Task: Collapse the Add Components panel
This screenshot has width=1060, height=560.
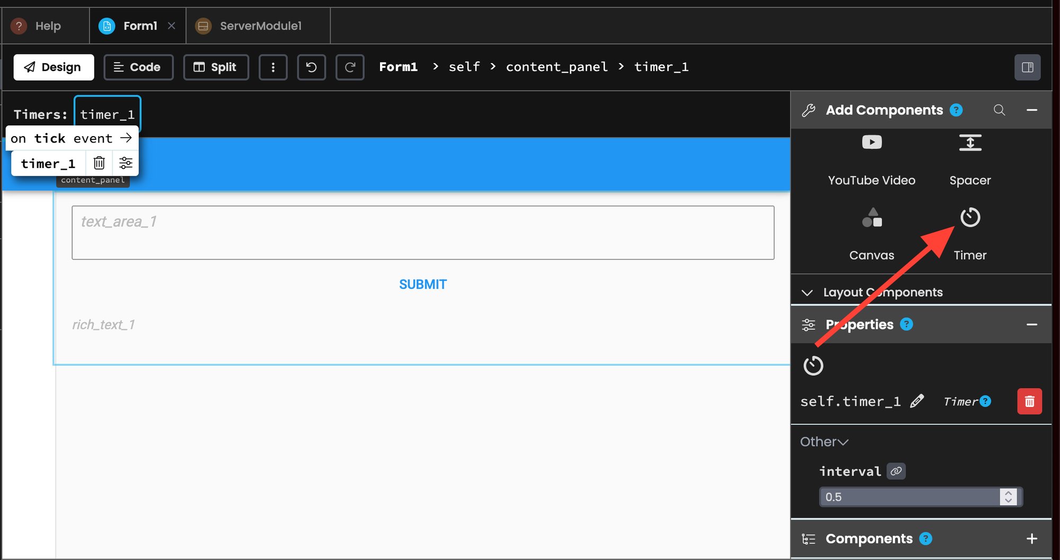Action: click(x=1031, y=110)
